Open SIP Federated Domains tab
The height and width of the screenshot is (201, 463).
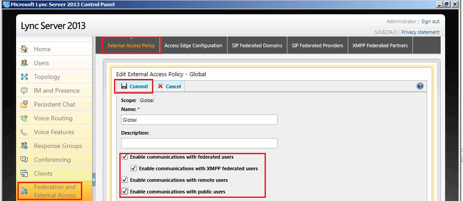point(257,45)
